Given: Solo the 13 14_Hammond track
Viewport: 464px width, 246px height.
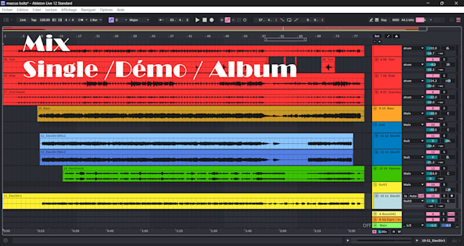Looking at the screenshot, I should pyautogui.click(x=444, y=168).
